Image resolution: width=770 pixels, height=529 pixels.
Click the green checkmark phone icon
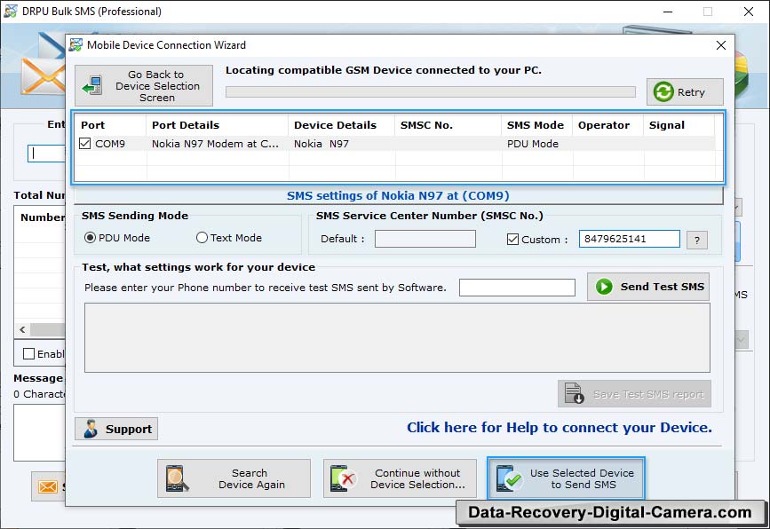[x=509, y=478]
